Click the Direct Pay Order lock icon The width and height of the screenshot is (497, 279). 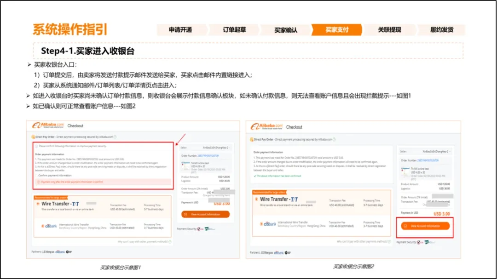click(34, 136)
